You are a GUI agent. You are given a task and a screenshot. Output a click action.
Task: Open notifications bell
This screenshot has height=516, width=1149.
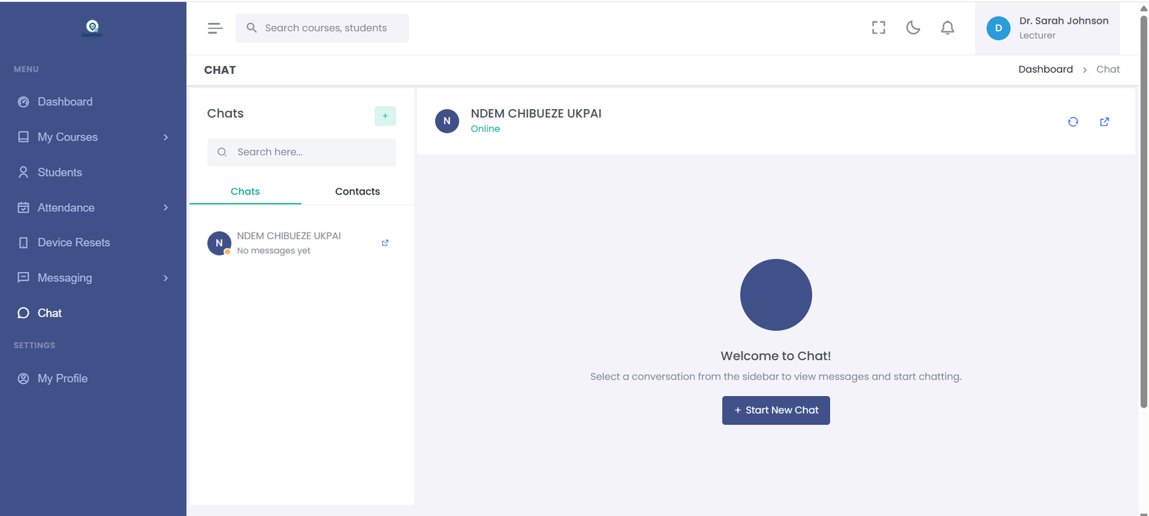pyautogui.click(x=947, y=28)
